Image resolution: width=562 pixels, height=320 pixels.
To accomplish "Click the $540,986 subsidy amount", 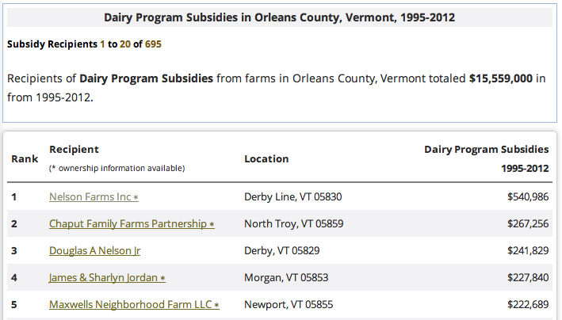I will point(528,196).
